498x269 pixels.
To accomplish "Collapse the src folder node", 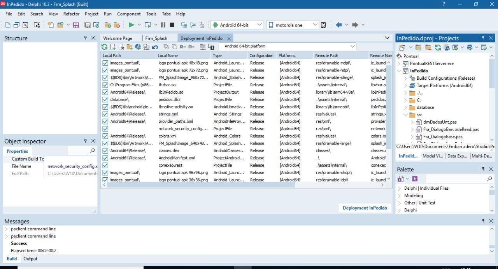I will (406, 115).
